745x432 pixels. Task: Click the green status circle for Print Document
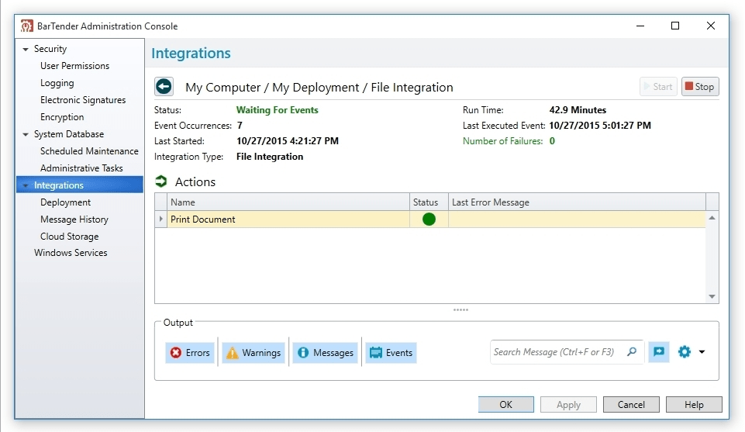pyautogui.click(x=429, y=219)
